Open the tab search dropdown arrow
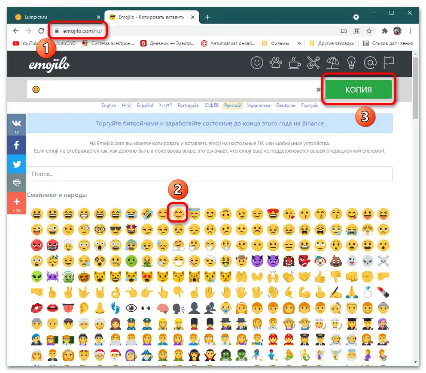Viewport: 426px width, 373px height. pyautogui.click(x=356, y=17)
